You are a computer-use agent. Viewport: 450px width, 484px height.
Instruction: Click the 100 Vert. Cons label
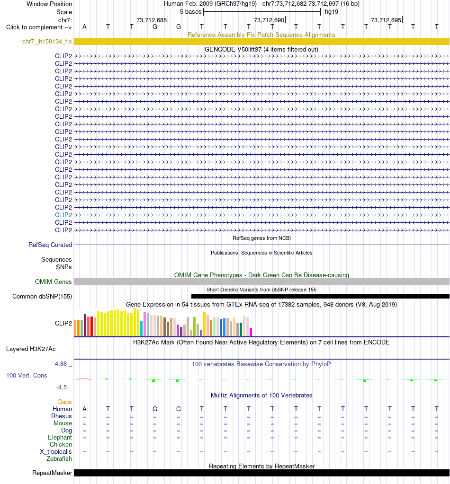(27, 375)
